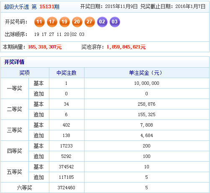Click the third prize count 402
The height and width of the screenshot is (193, 210).
tap(66, 125)
